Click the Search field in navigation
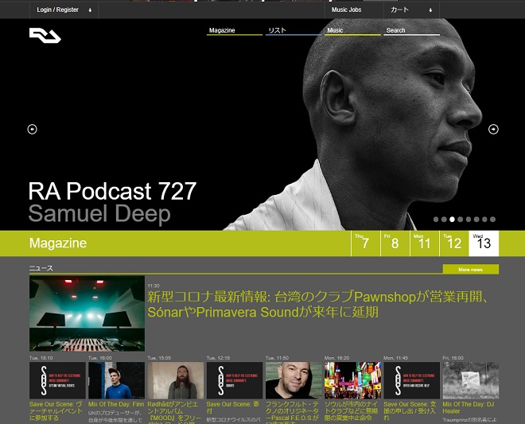 click(x=411, y=30)
